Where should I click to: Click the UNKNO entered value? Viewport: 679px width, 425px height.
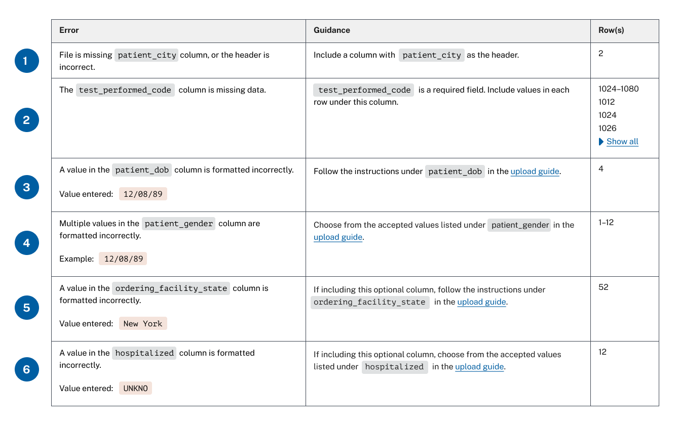tap(136, 389)
